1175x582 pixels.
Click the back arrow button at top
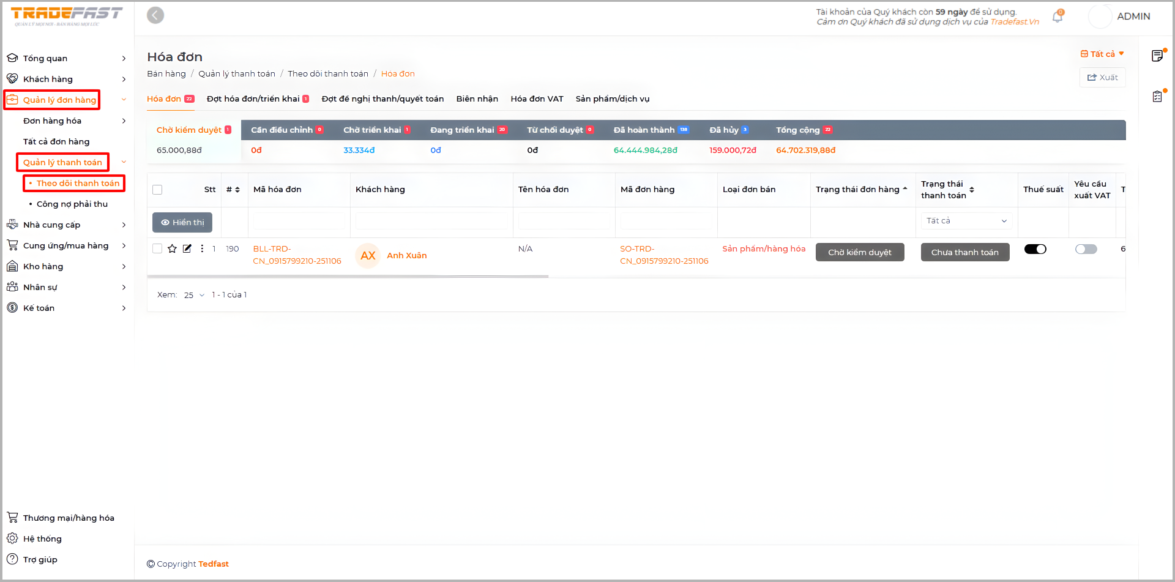point(155,15)
